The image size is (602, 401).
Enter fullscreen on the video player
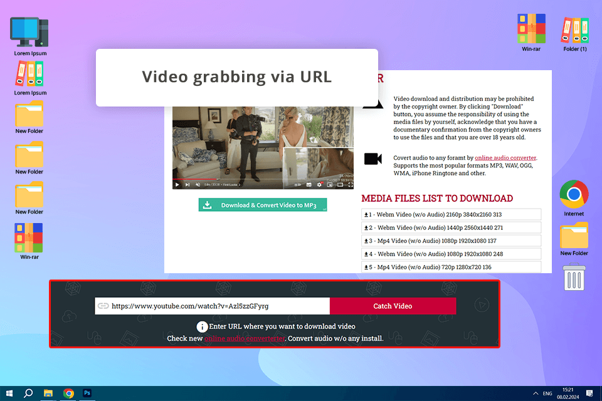(351, 185)
